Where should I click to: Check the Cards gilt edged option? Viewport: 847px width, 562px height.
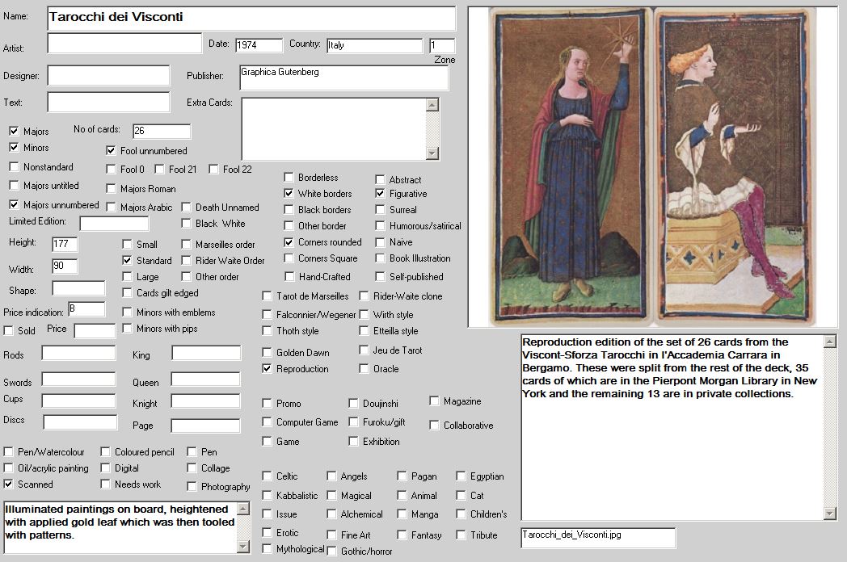(128, 293)
